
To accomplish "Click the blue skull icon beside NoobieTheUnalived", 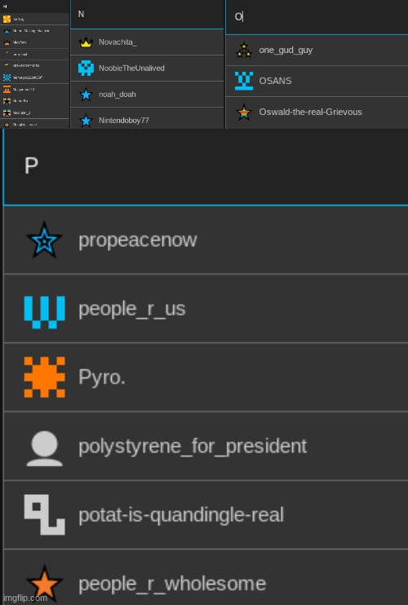I will tap(86, 68).
